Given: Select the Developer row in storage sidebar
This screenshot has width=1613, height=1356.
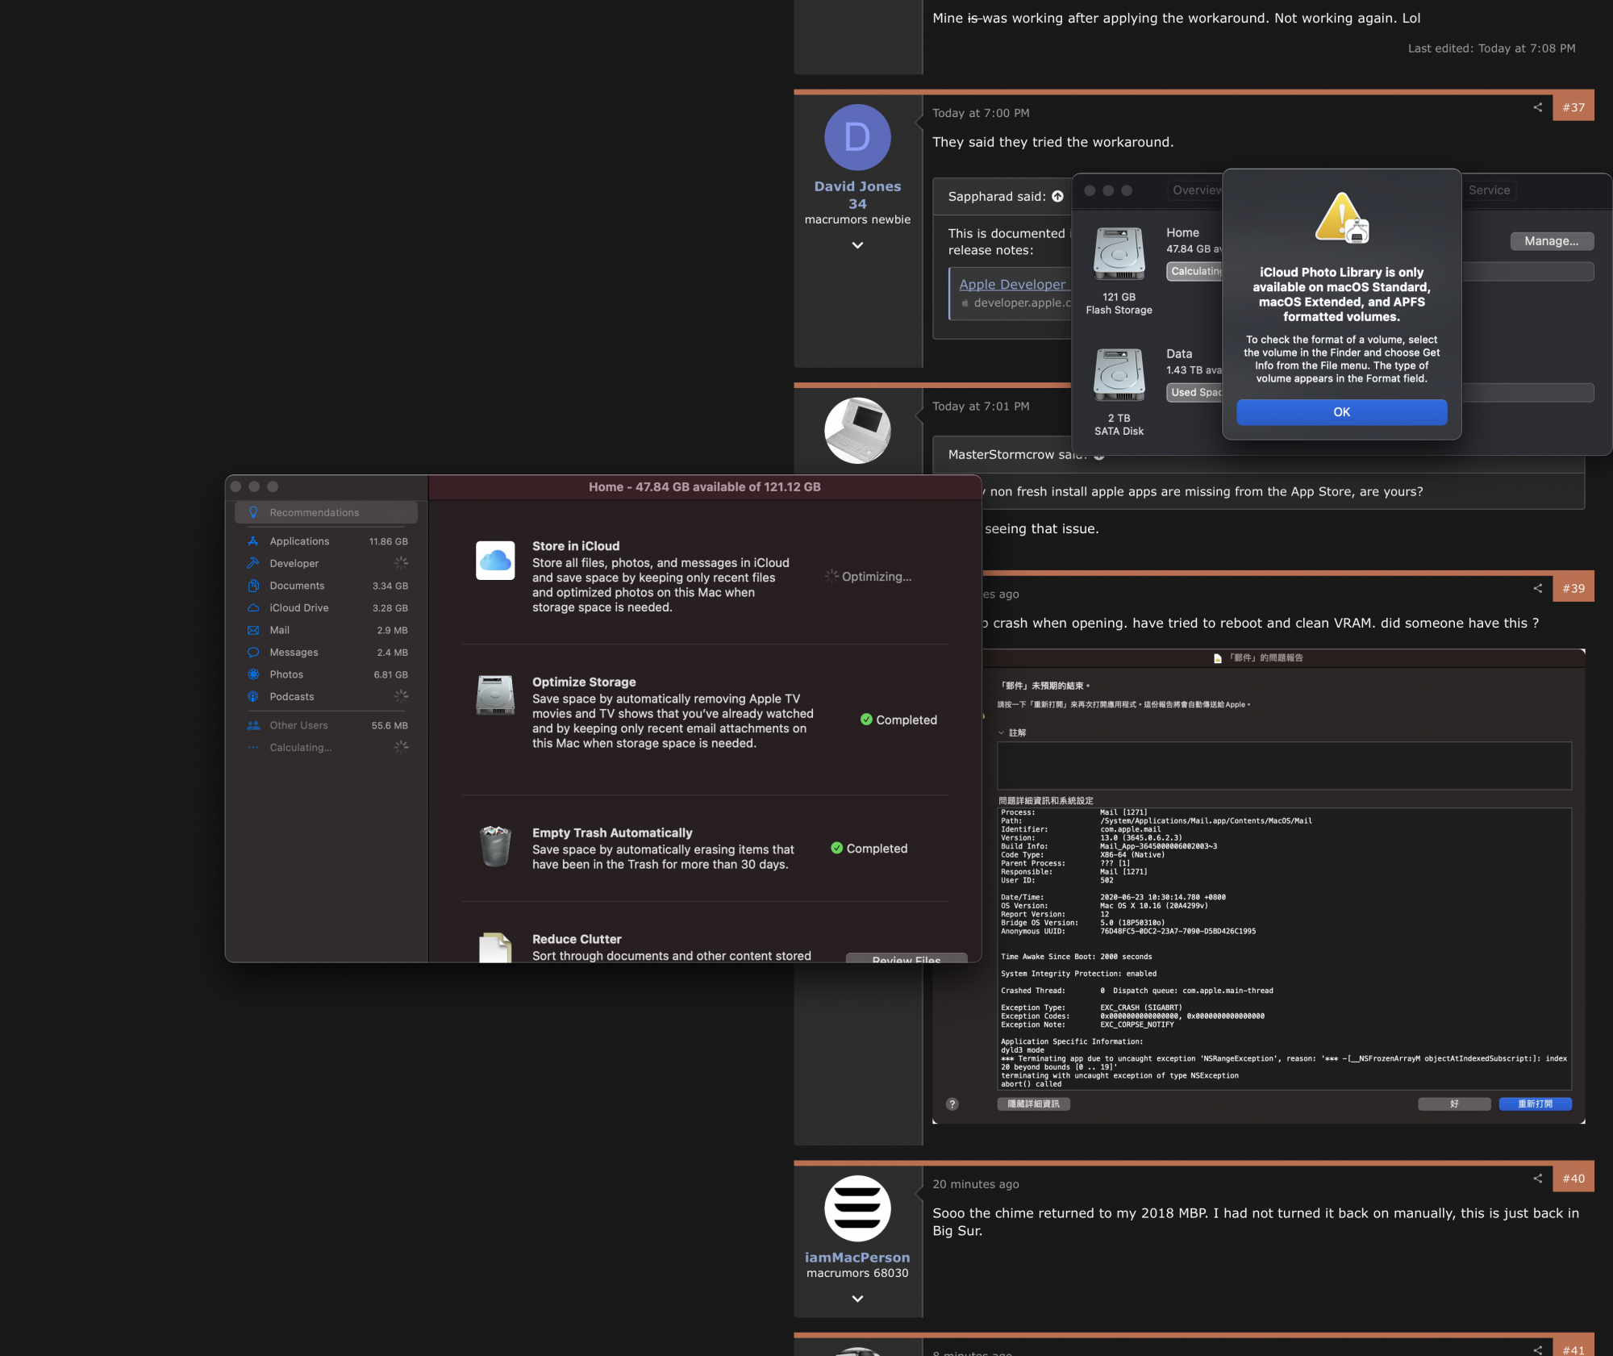Looking at the screenshot, I should pyautogui.click(x=326, y=563).
